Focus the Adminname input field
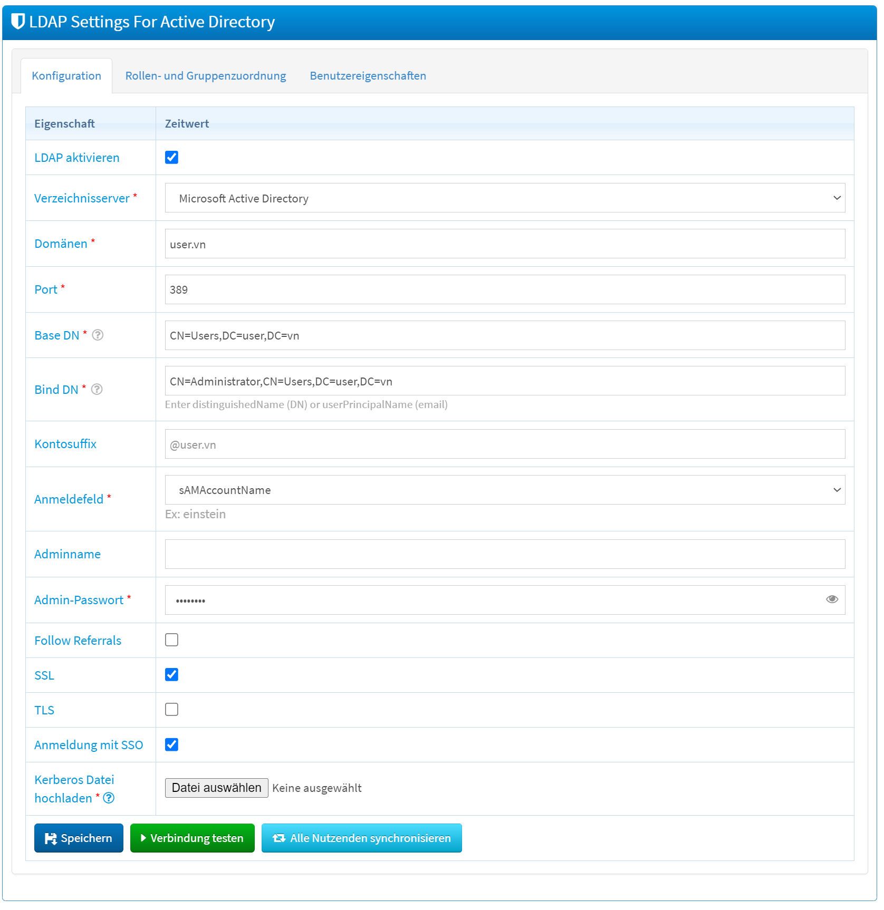The height and width of the screenshot is (910, 884). 504,554
